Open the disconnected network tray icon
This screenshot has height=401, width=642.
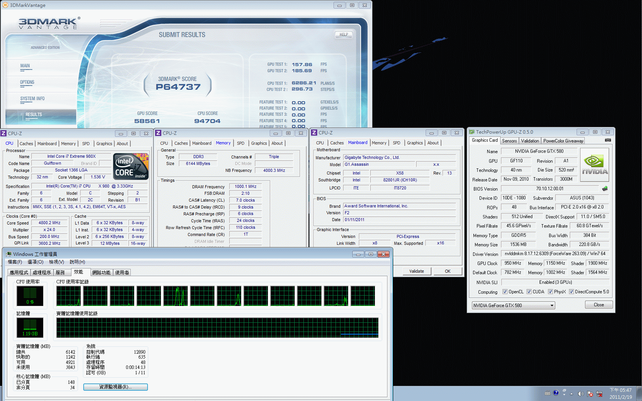pyautogui.click(x=599, y=394)
